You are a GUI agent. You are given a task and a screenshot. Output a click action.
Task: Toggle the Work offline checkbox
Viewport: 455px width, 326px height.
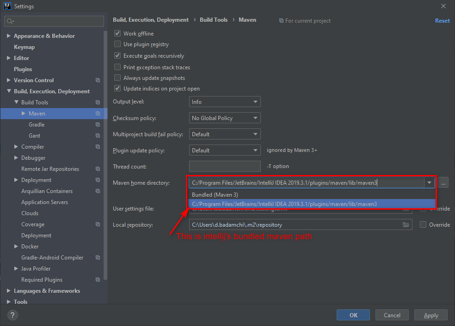117,33
